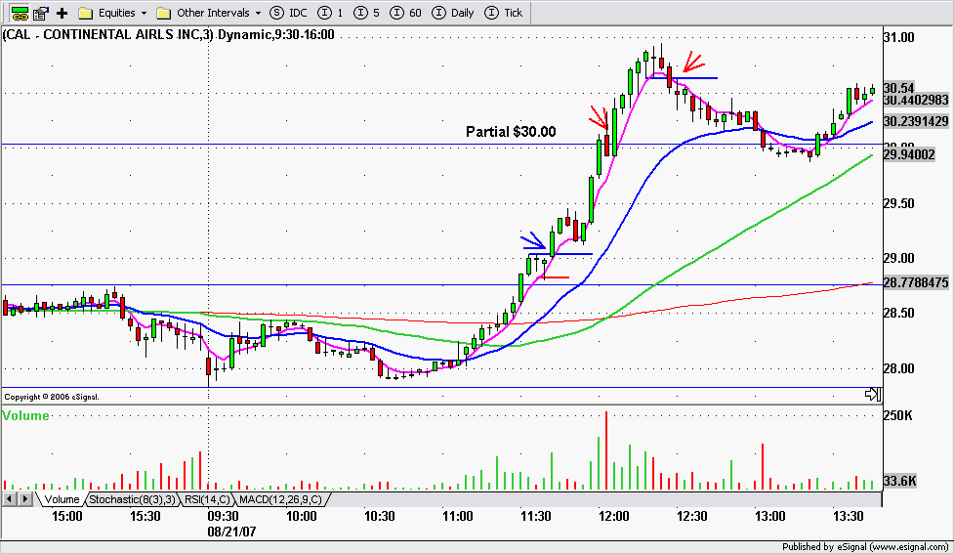
Task: Click the 30.2391429 moving average value
Action: click(x=916, y=122)
